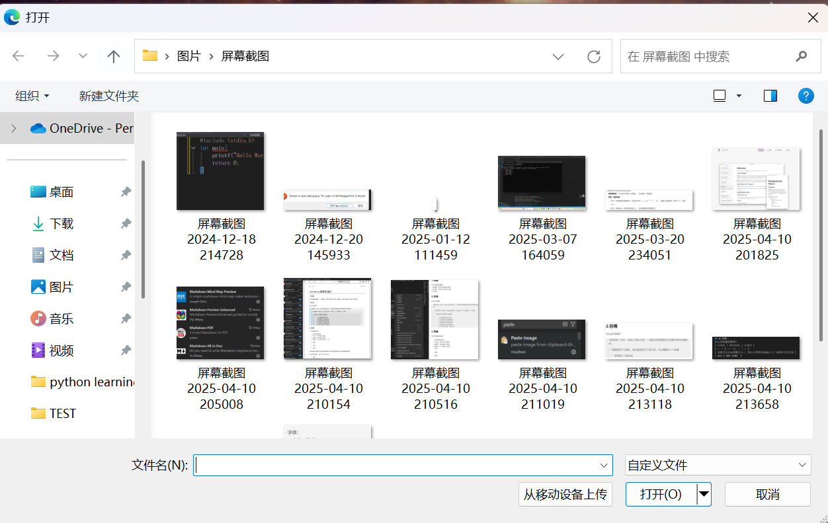This screenshot has height=523, width=828.
Task: Open the address bar history chevron
Action: (x=558, y=56)
